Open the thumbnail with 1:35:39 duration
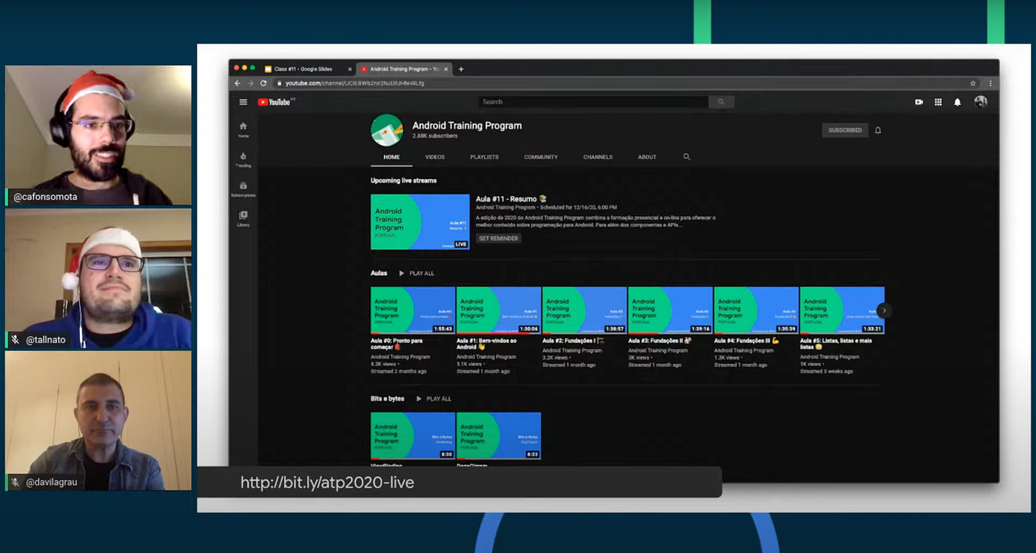1036x553 pixels. 756,311
